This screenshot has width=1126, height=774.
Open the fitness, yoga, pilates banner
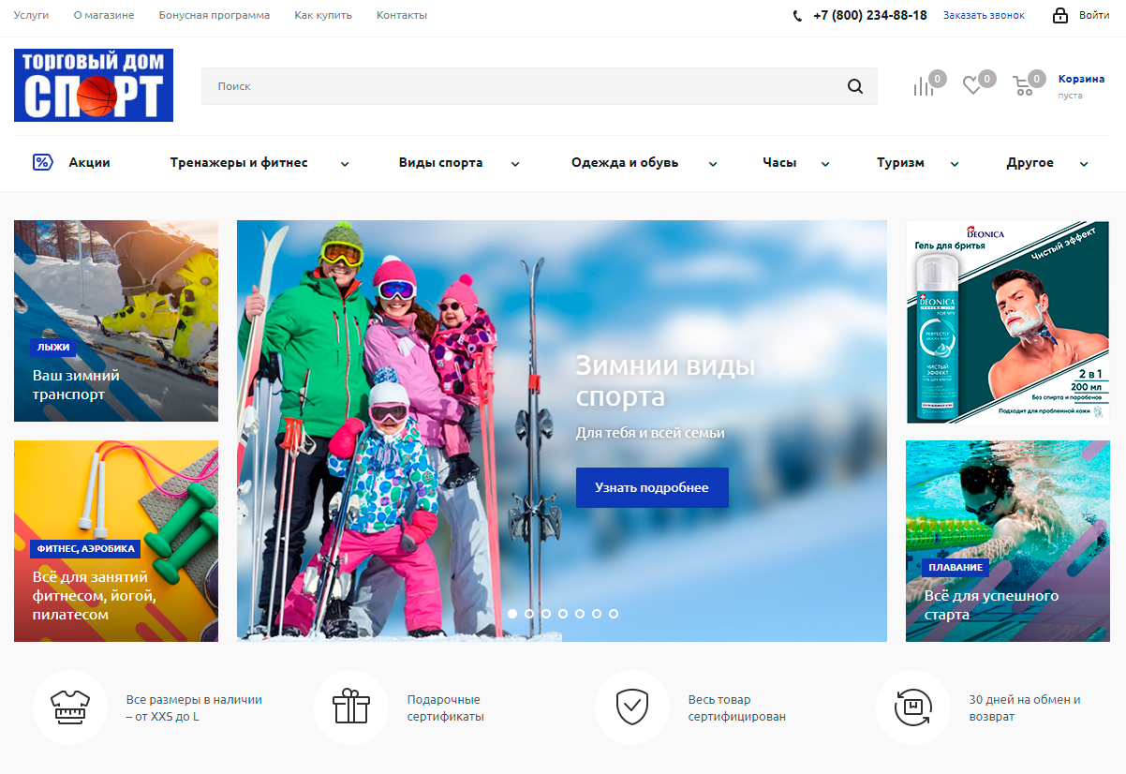(116, 541)
